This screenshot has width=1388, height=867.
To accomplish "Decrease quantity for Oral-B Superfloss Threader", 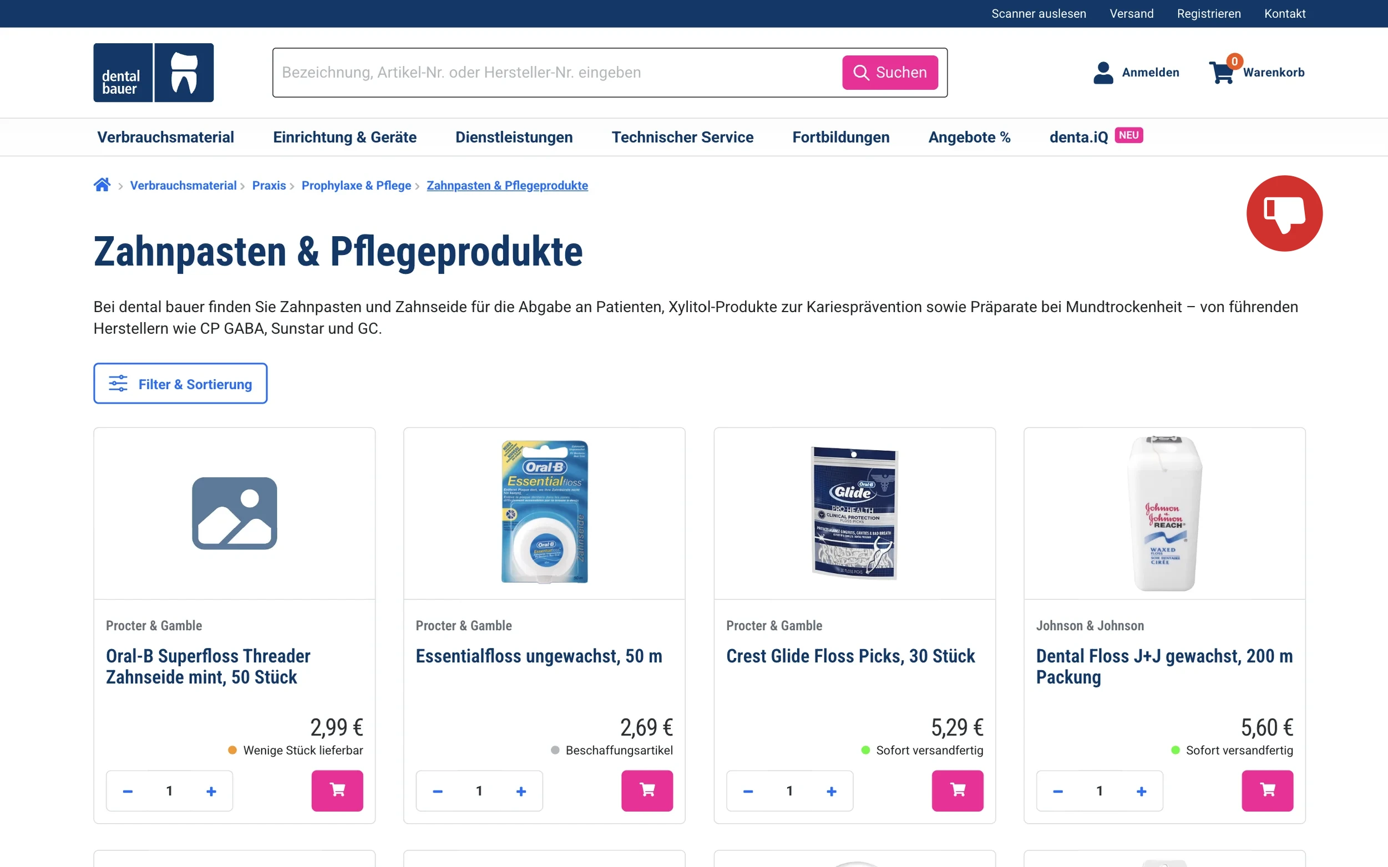I will (x=128, y=791).
